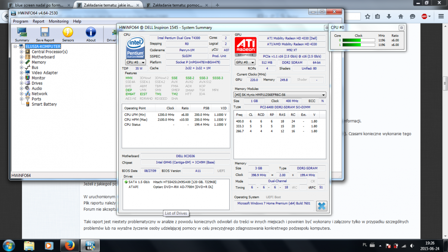Screen dimensions: 448x252
Task: Expand the Memory tree node
Action: point(22,62)
